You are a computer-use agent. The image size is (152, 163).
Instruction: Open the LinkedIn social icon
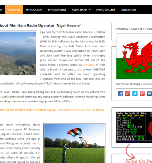(x=149, y=93)
